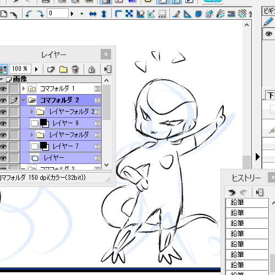Hide the レイヤーフォルダ 2 layer
The height and width of the screenshot is (275, 275).
[3, 112]
